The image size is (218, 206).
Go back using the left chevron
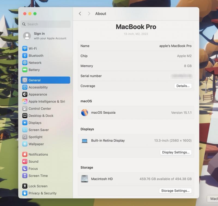click(x=80, y=14)
